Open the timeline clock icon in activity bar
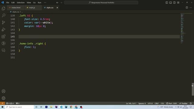Screen dimensions: 194x109 (x=3, y=43)
